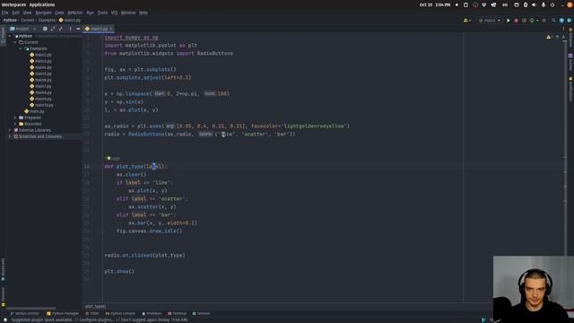Screen dimensions: 574x323
Task: Click the date and time in top bar
Action: (x=435, y=4)
